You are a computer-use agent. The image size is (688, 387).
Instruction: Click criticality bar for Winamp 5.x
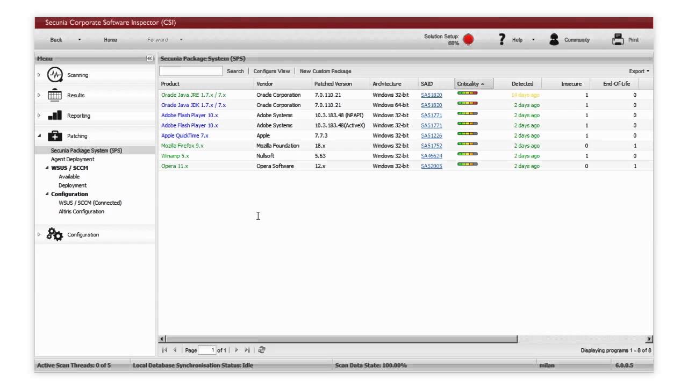coord(468,154)
